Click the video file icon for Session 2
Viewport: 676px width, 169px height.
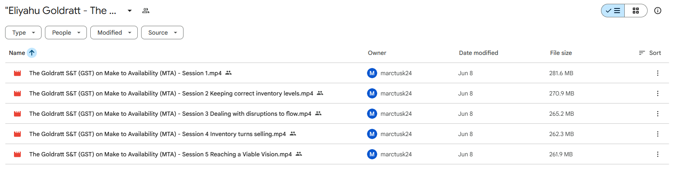(x=17, y=93)
